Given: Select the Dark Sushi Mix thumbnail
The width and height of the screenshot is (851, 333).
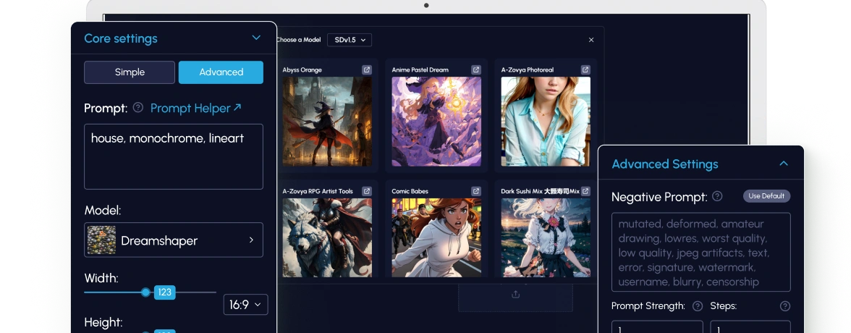Looking at the screenshot, I should [x=546, y=237].
